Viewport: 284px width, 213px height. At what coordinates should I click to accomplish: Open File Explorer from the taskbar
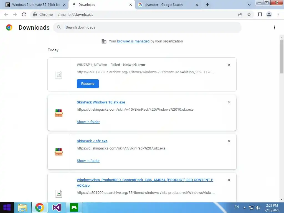click(x=22, y=207)
